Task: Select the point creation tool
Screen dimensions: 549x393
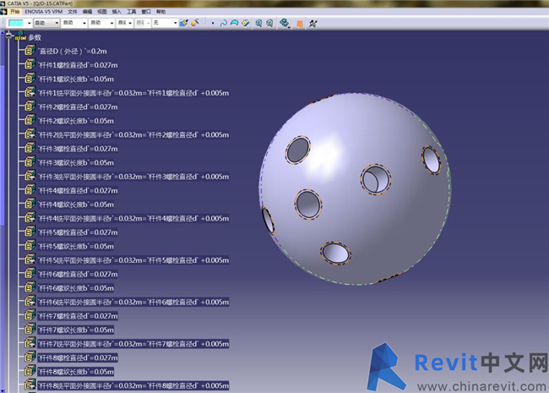Action: coord(213,24)
